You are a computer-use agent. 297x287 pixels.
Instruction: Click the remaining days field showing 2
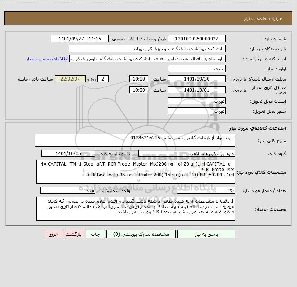tap(103, 79)
